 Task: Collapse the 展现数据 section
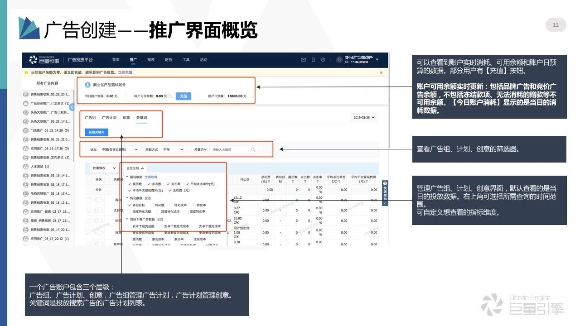pyautogui.click(x=127, y=177)
